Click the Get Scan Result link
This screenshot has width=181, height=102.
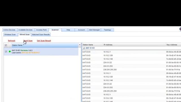click(44, 41)
